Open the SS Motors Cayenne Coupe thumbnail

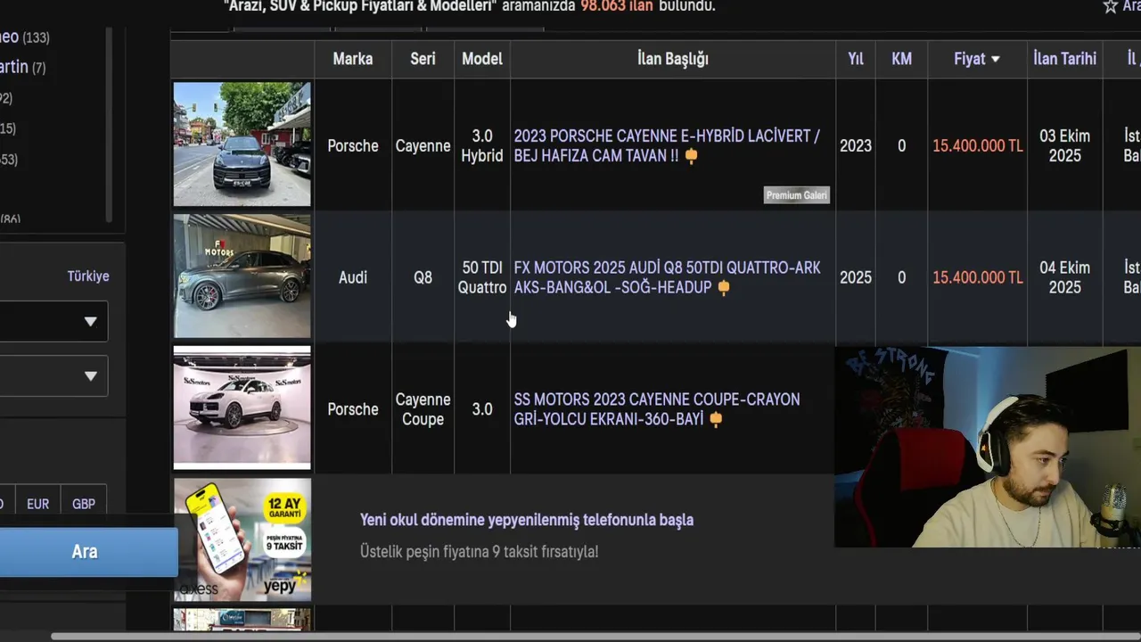pyautogui.click(x=242, y=407)
